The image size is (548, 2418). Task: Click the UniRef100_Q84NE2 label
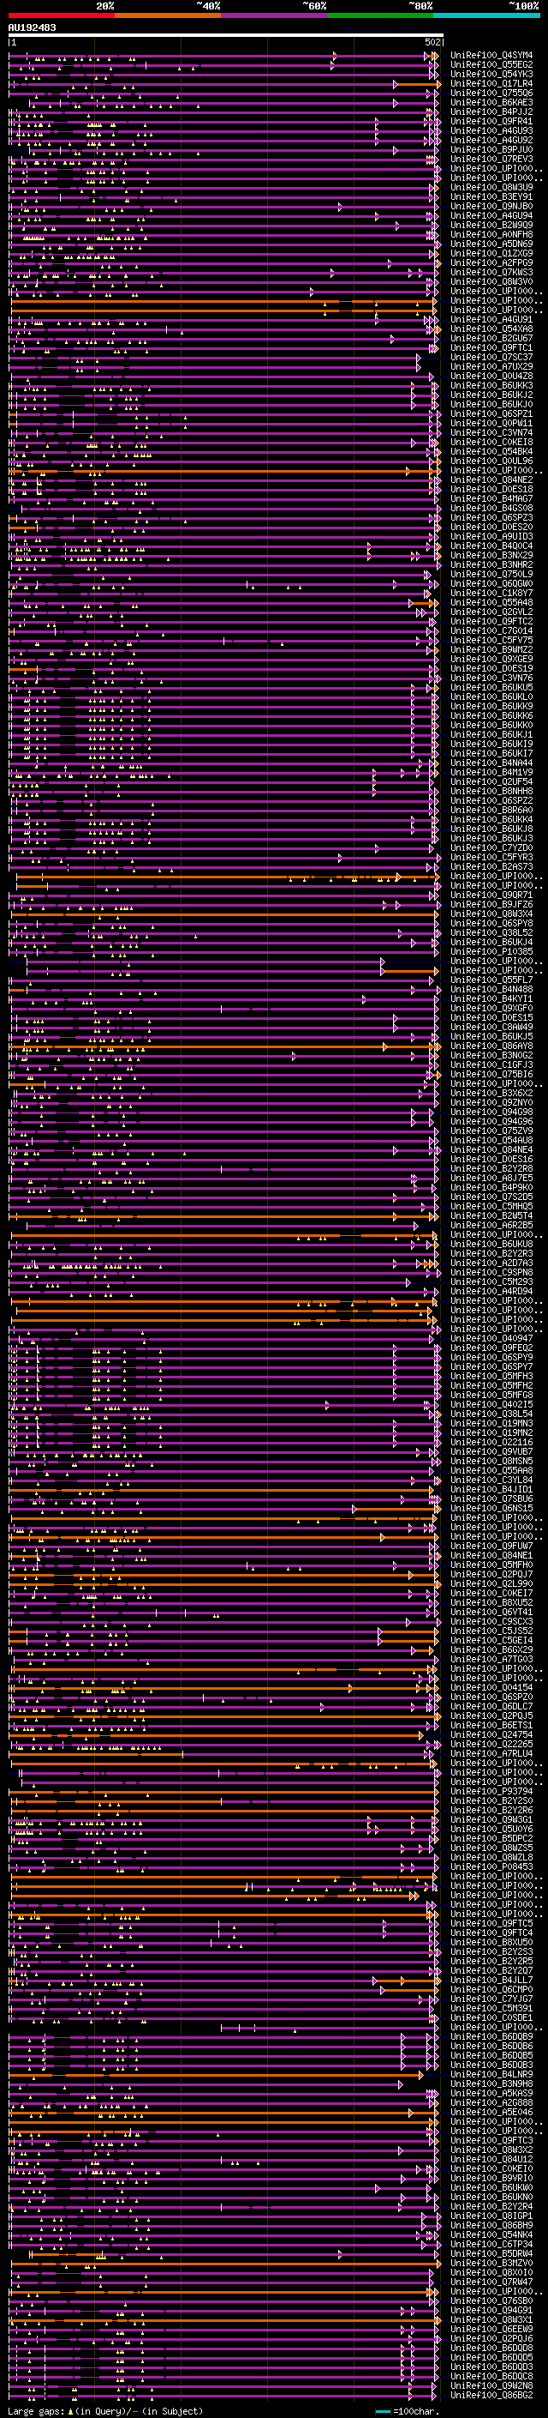pos(491,479)
